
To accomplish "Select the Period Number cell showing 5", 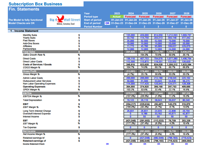I will coord(186,26).
